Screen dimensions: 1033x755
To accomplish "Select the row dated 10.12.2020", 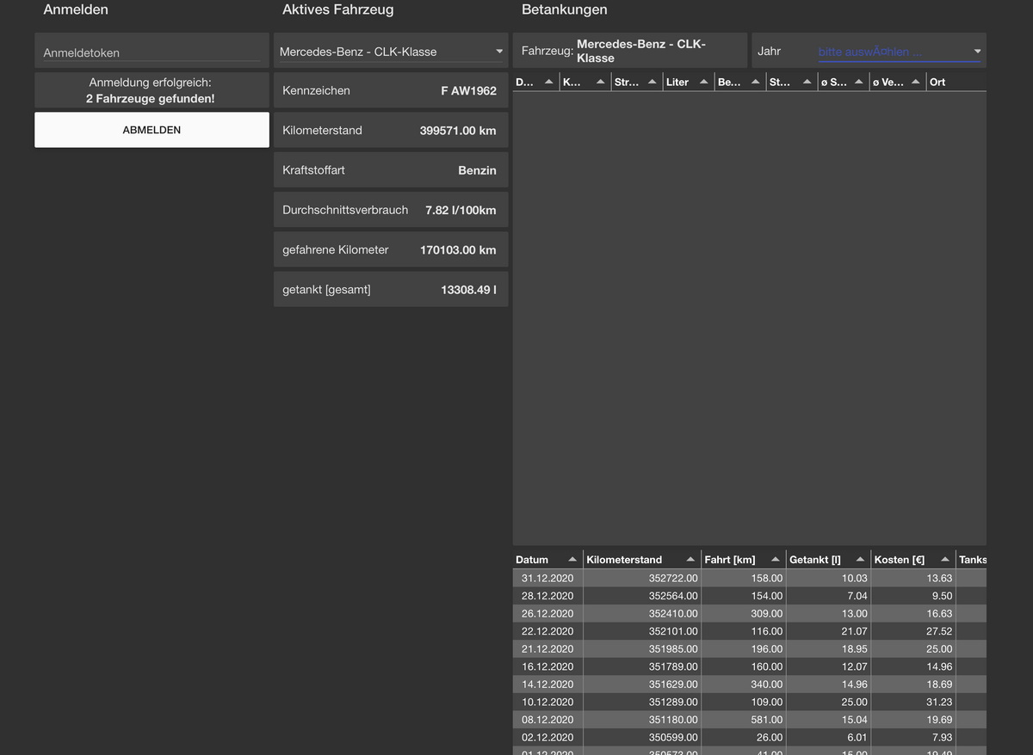I will tap(750, 702).
